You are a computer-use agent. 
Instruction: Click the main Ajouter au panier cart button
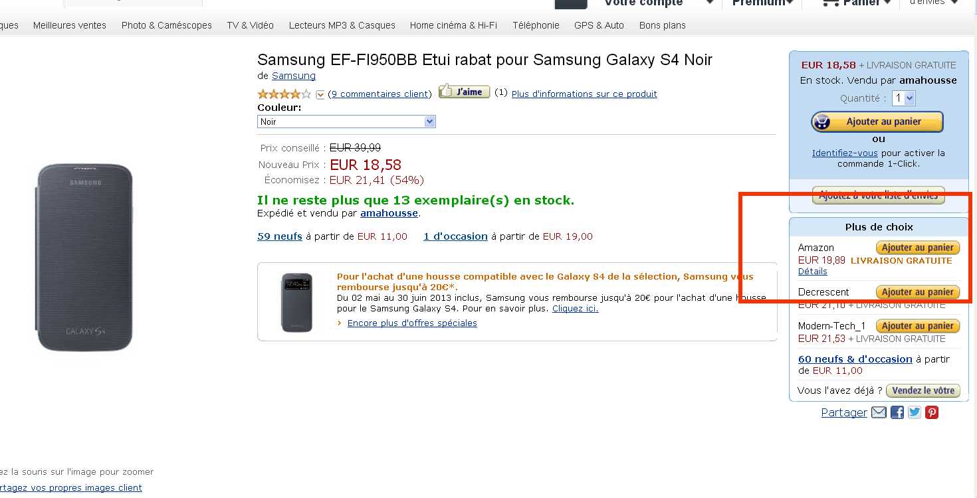click(877, 122)
